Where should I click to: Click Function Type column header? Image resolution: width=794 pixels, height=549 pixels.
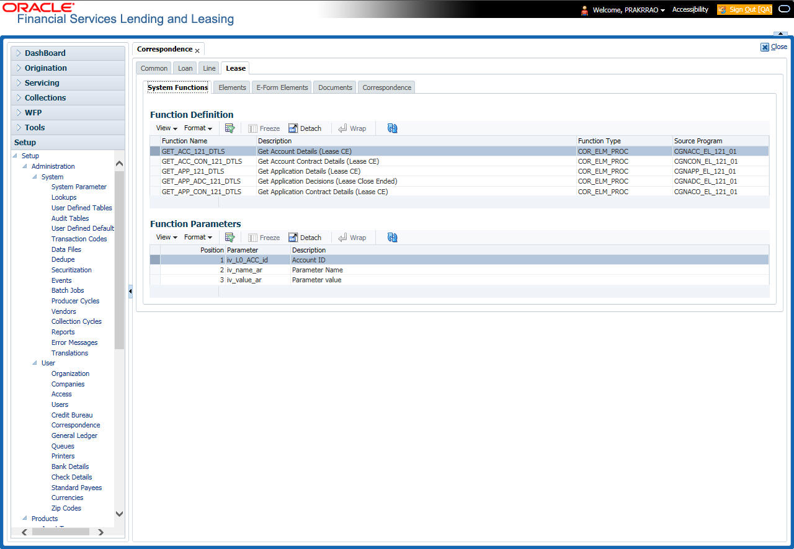[625, 141]
